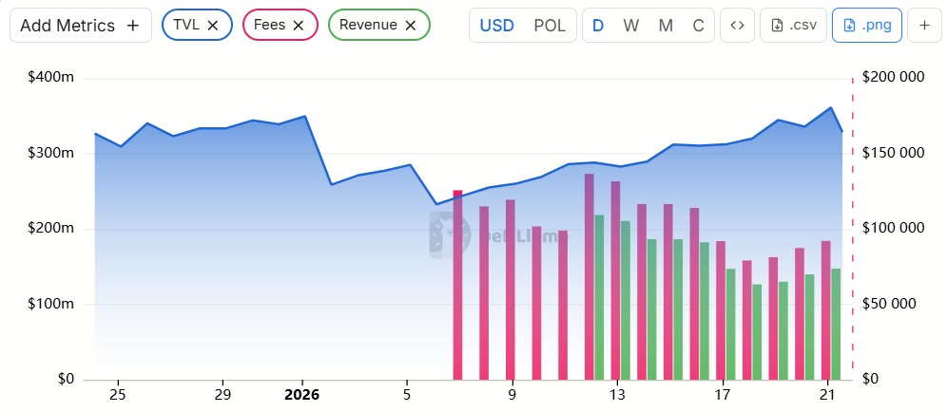
Task: Click the first pink Fees bar at date 7
Action: 457,285
